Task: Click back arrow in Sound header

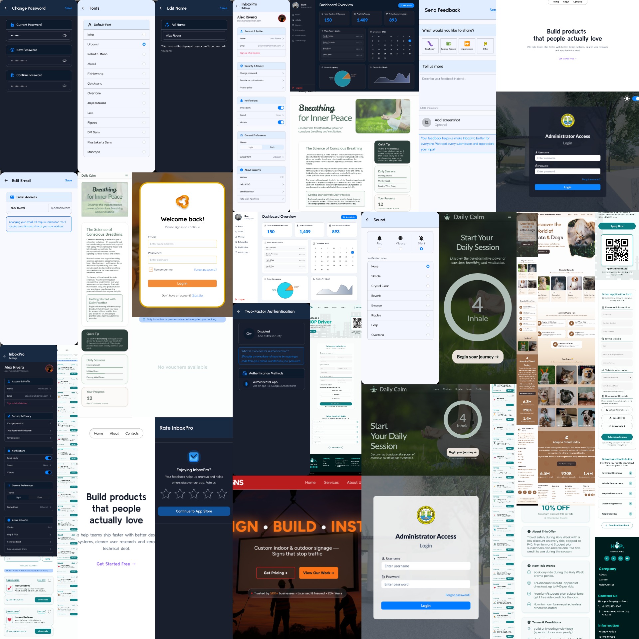Action: (367, 220)
